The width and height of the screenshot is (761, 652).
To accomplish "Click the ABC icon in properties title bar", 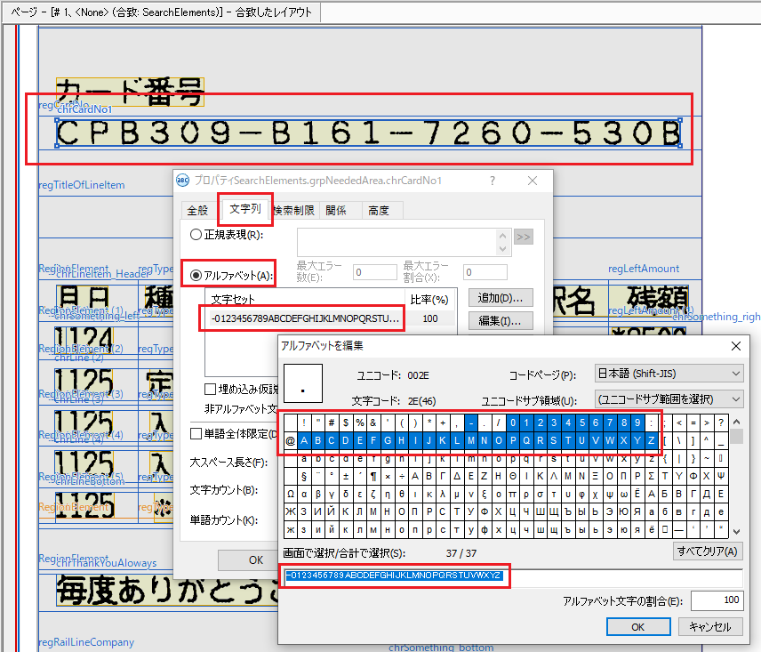I will pyautogui.click(x=182, y=181).
